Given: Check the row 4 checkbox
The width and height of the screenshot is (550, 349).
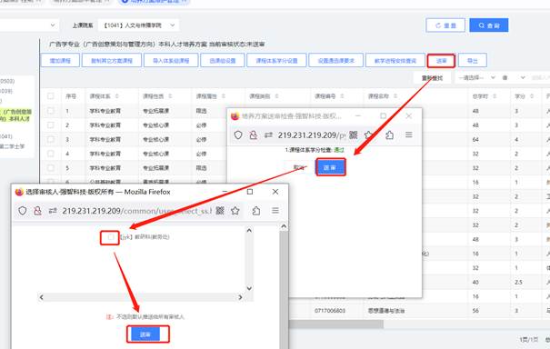Looking at the screenshot, I should click(51, 154).
